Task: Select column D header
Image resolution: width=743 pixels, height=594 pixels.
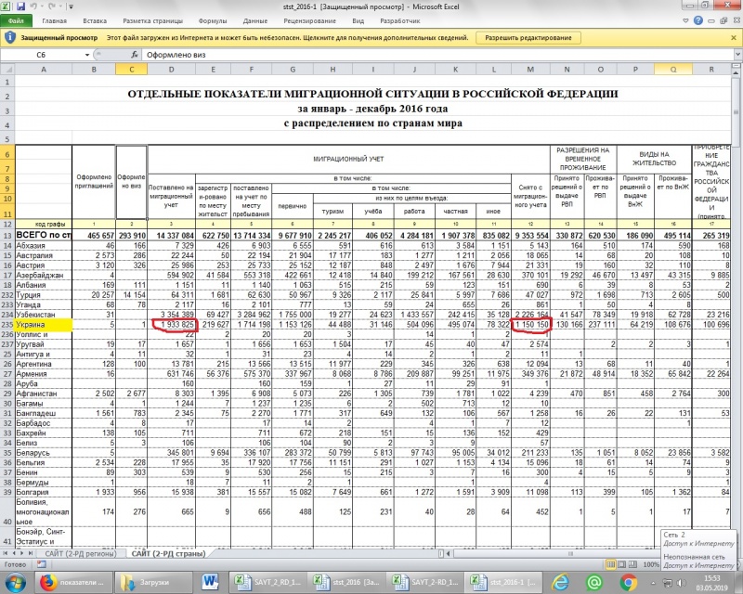Action: [171, 70]
